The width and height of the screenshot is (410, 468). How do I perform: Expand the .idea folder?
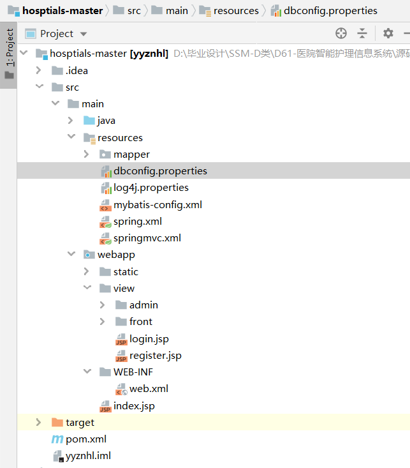(x=39, y=70)
